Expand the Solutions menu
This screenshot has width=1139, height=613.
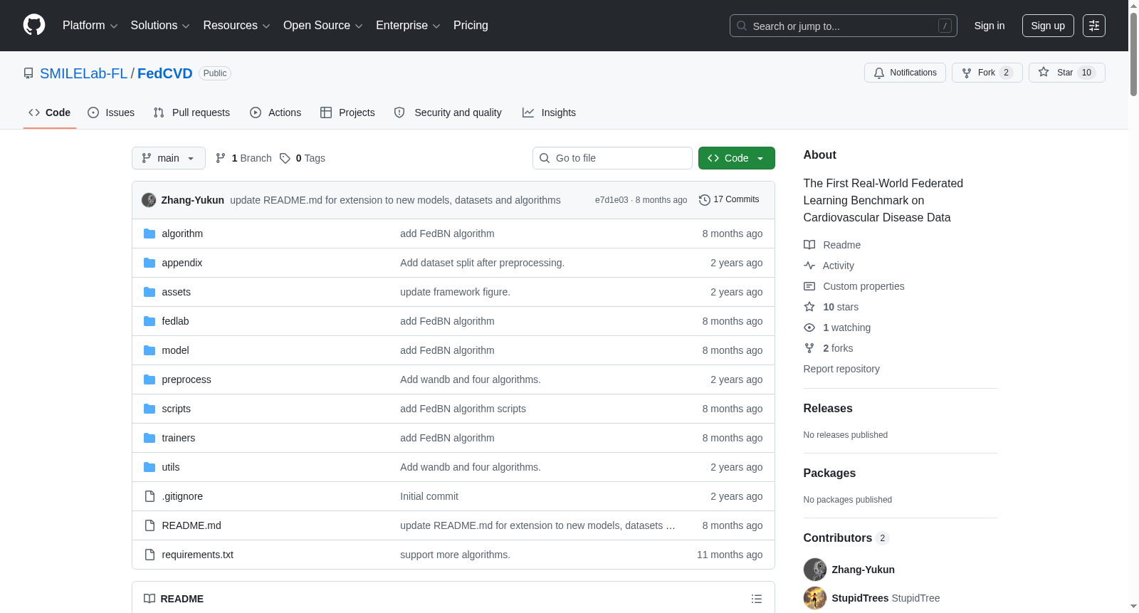tap(160, 26)
